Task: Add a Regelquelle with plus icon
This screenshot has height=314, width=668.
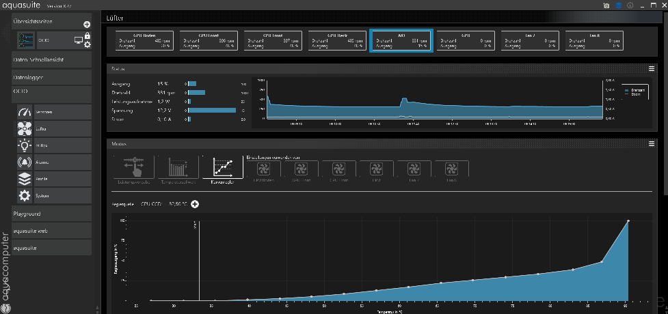Action: tap(195, 204)
